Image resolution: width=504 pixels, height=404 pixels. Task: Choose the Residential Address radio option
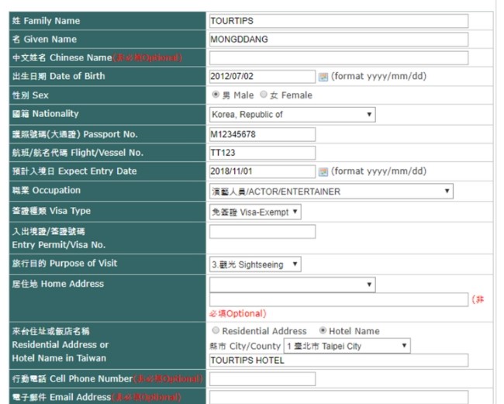tap(216, 330)
